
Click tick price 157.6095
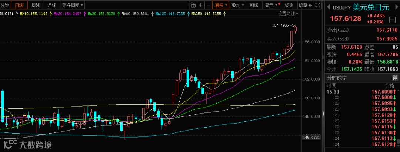(x=382, y=104)
